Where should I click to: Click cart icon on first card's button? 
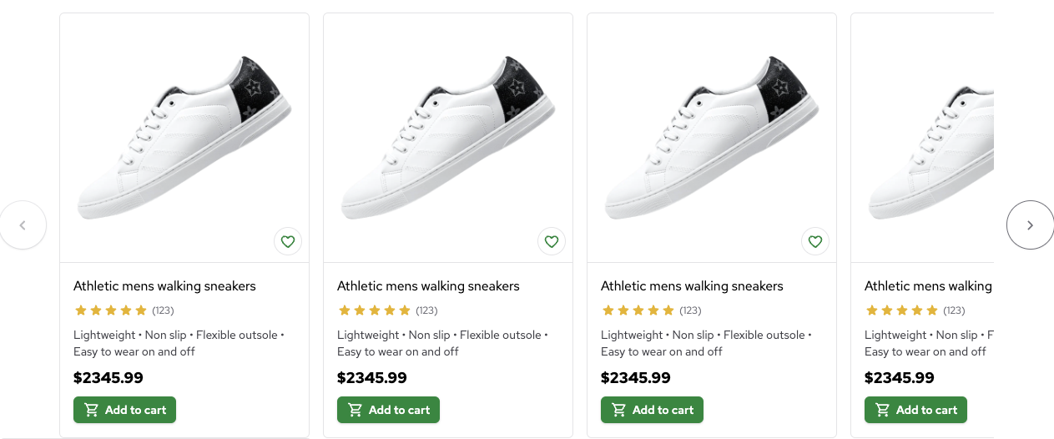point(92,410)
